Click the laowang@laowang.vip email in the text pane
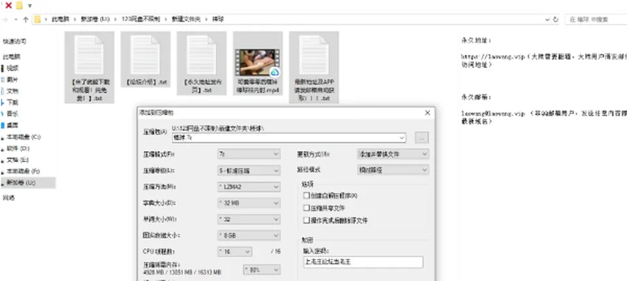Screen dimensions: 627x281 pos(492,114)
